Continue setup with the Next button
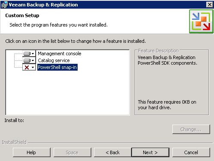The image size is (214, 161). tap(151, 152)
